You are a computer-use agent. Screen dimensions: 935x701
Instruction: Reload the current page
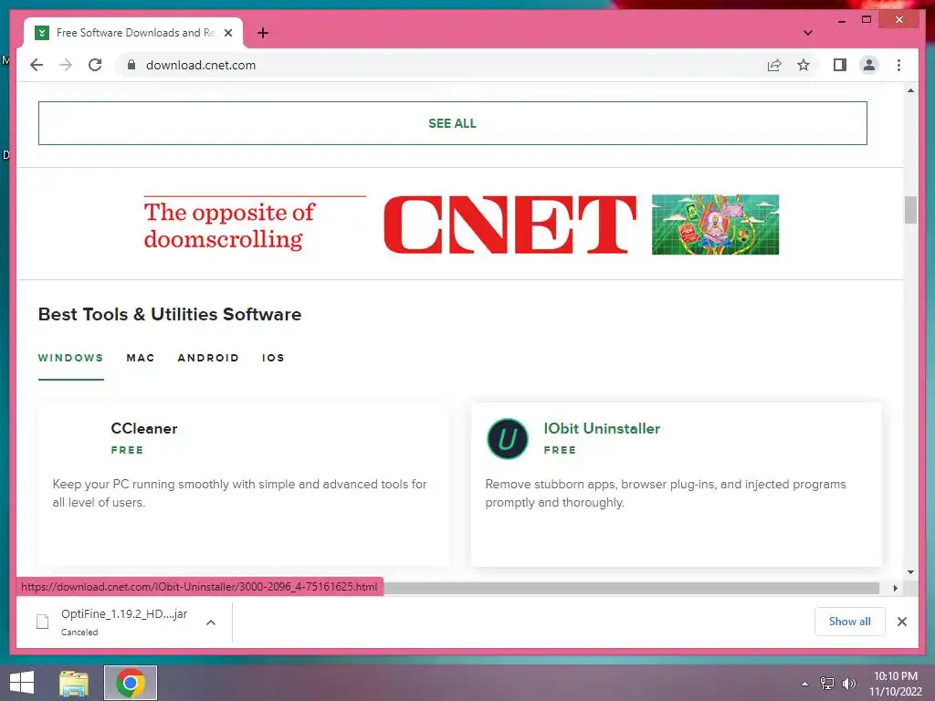[95, 65]
